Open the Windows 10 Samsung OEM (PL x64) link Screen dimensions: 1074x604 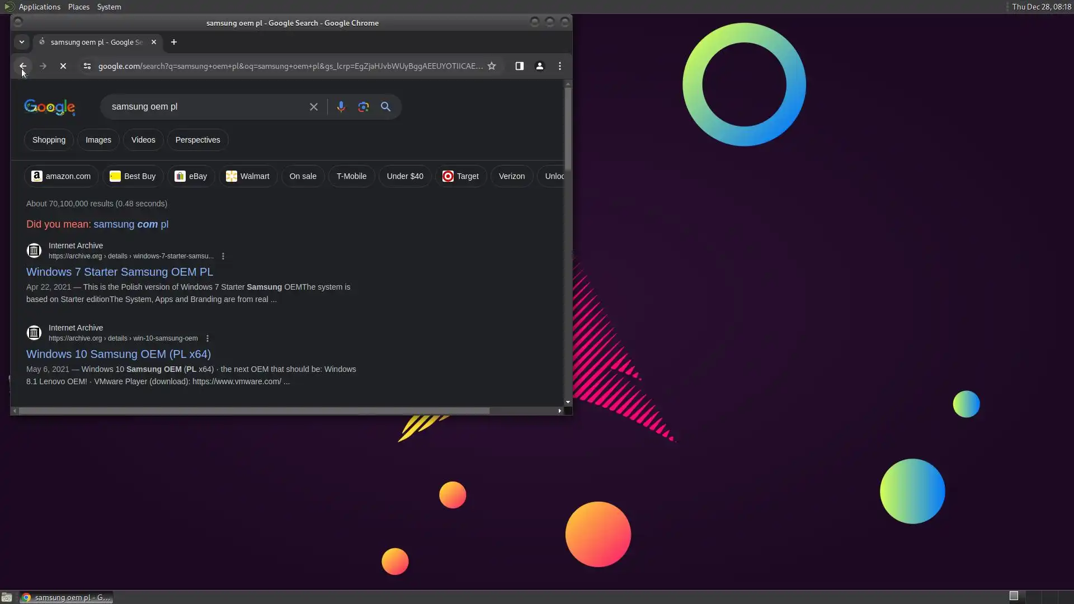click(118, 354)
